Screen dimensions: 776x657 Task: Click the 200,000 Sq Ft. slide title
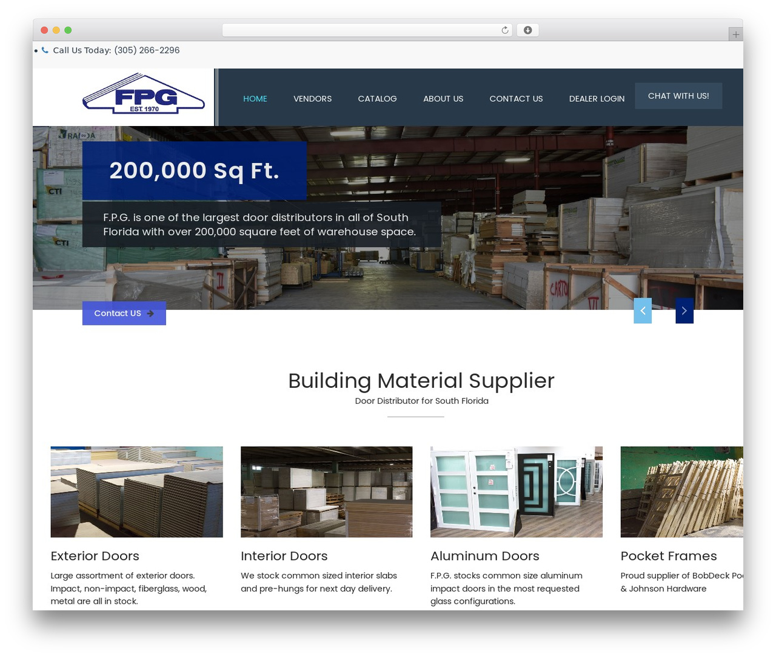(x=195, y=171)
